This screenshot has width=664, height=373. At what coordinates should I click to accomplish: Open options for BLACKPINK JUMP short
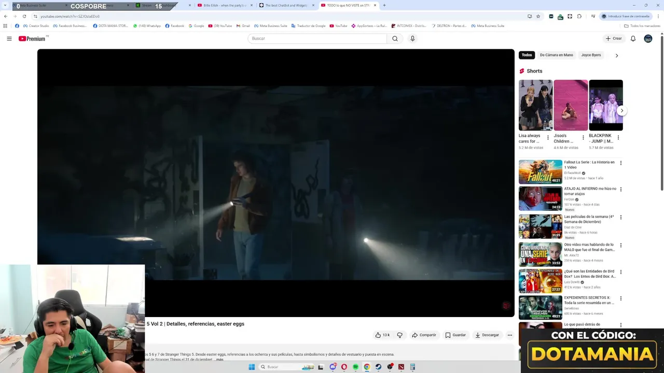(618, 138)
